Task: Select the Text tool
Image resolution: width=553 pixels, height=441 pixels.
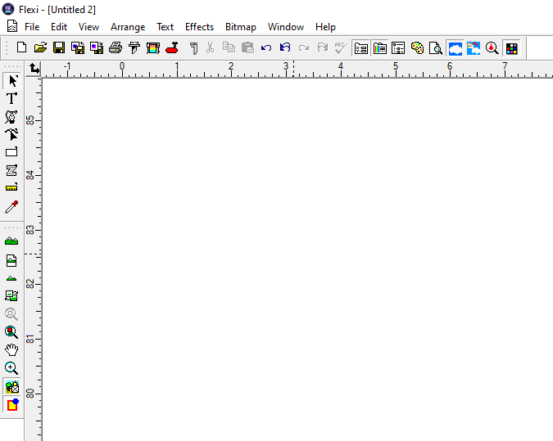Action: tap(11, 98)
